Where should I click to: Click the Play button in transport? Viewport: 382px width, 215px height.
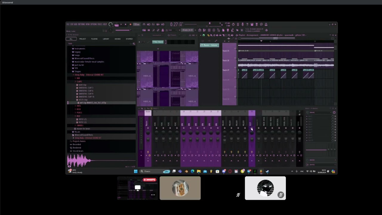[x=121, y=24]
